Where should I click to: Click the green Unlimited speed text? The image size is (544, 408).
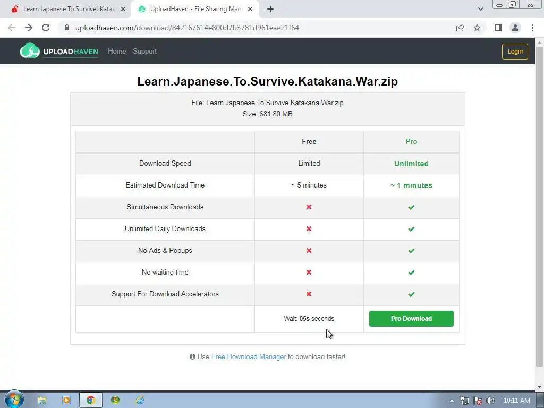[411, 164]
